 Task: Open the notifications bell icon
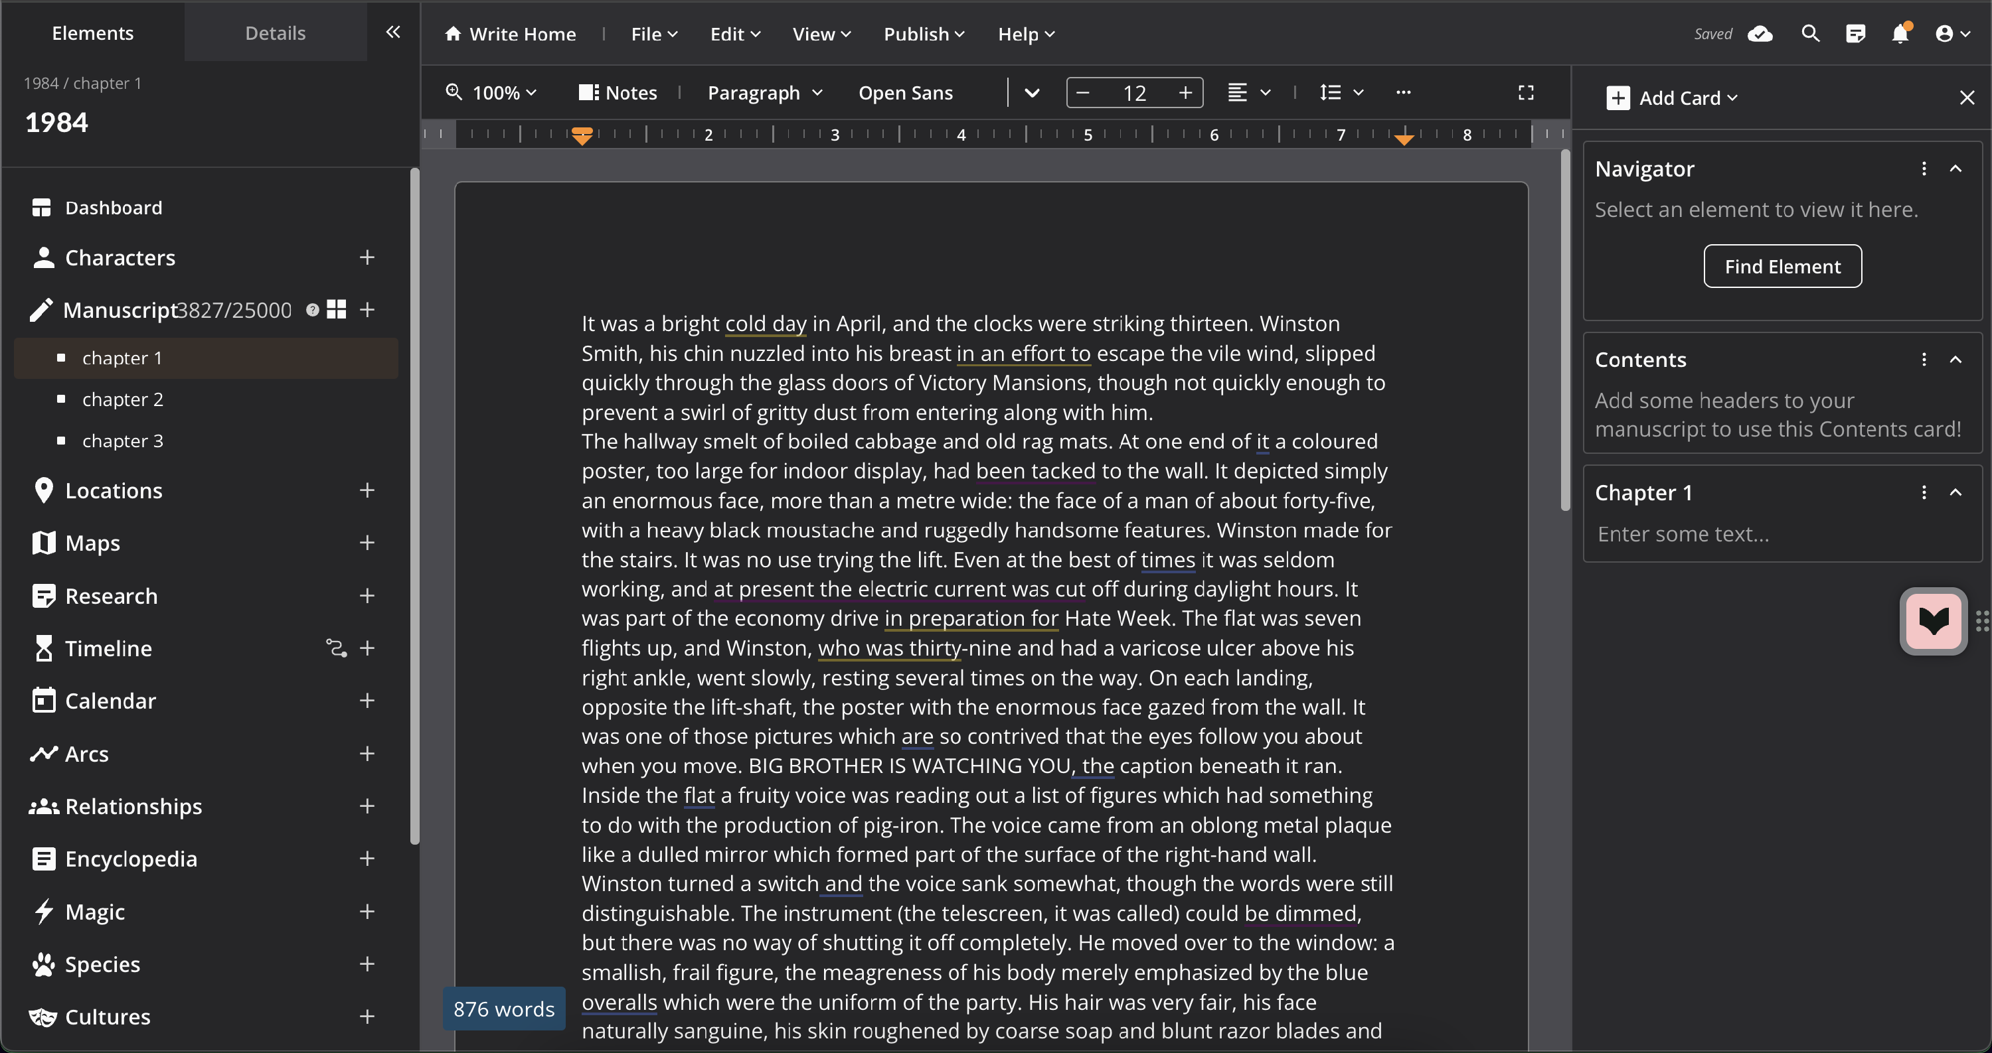[x=1900, y=34]
